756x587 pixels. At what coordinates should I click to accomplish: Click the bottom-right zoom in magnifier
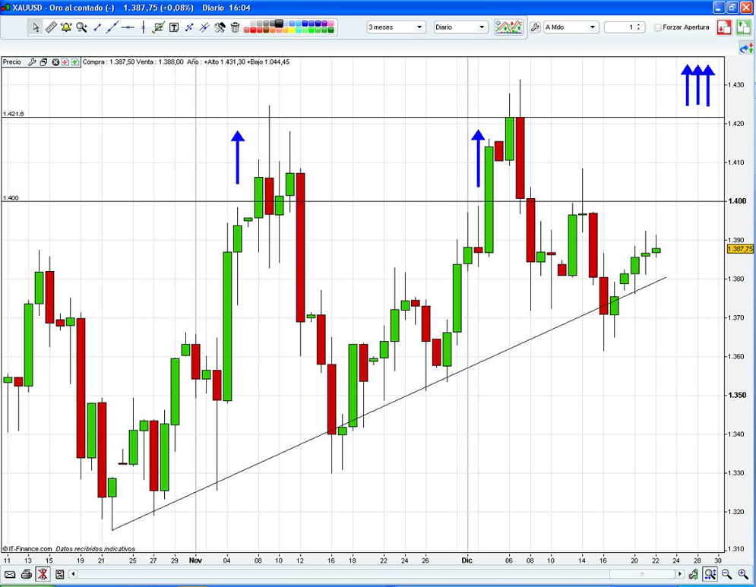point(743,574)
